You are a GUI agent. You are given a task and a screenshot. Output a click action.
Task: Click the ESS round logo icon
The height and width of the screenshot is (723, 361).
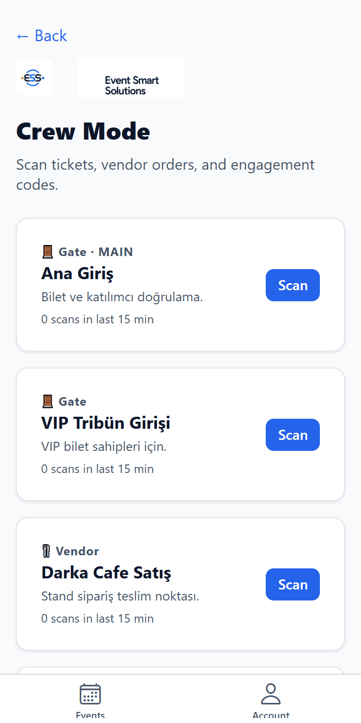tap(34, 77)
